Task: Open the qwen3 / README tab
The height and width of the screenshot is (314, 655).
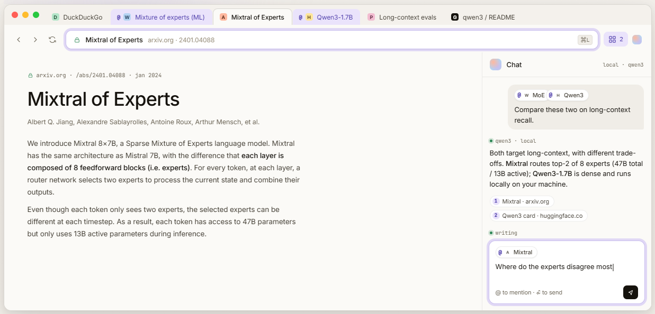Action: [483, 17]
